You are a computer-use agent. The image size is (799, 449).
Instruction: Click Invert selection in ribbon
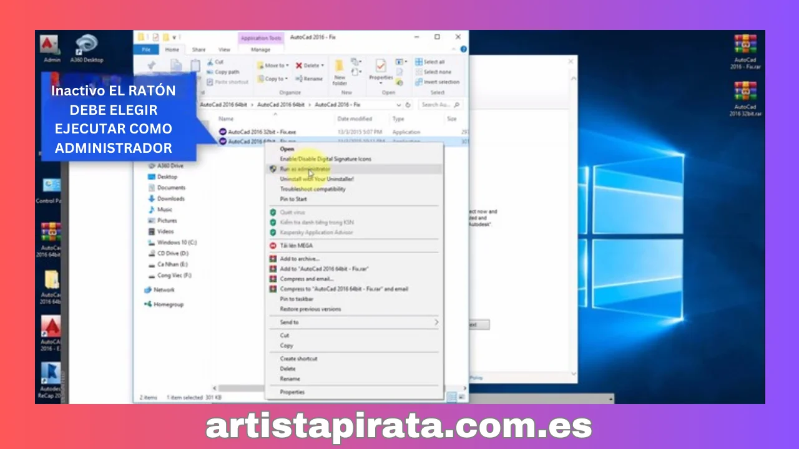tap(437, 82)
